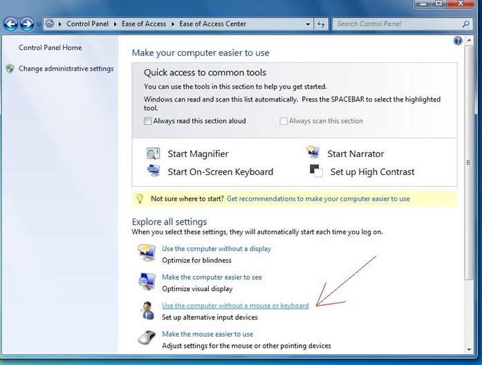Click the On-Screen Keyboard icon
The image size is (482, 365).
coord(153,171)
